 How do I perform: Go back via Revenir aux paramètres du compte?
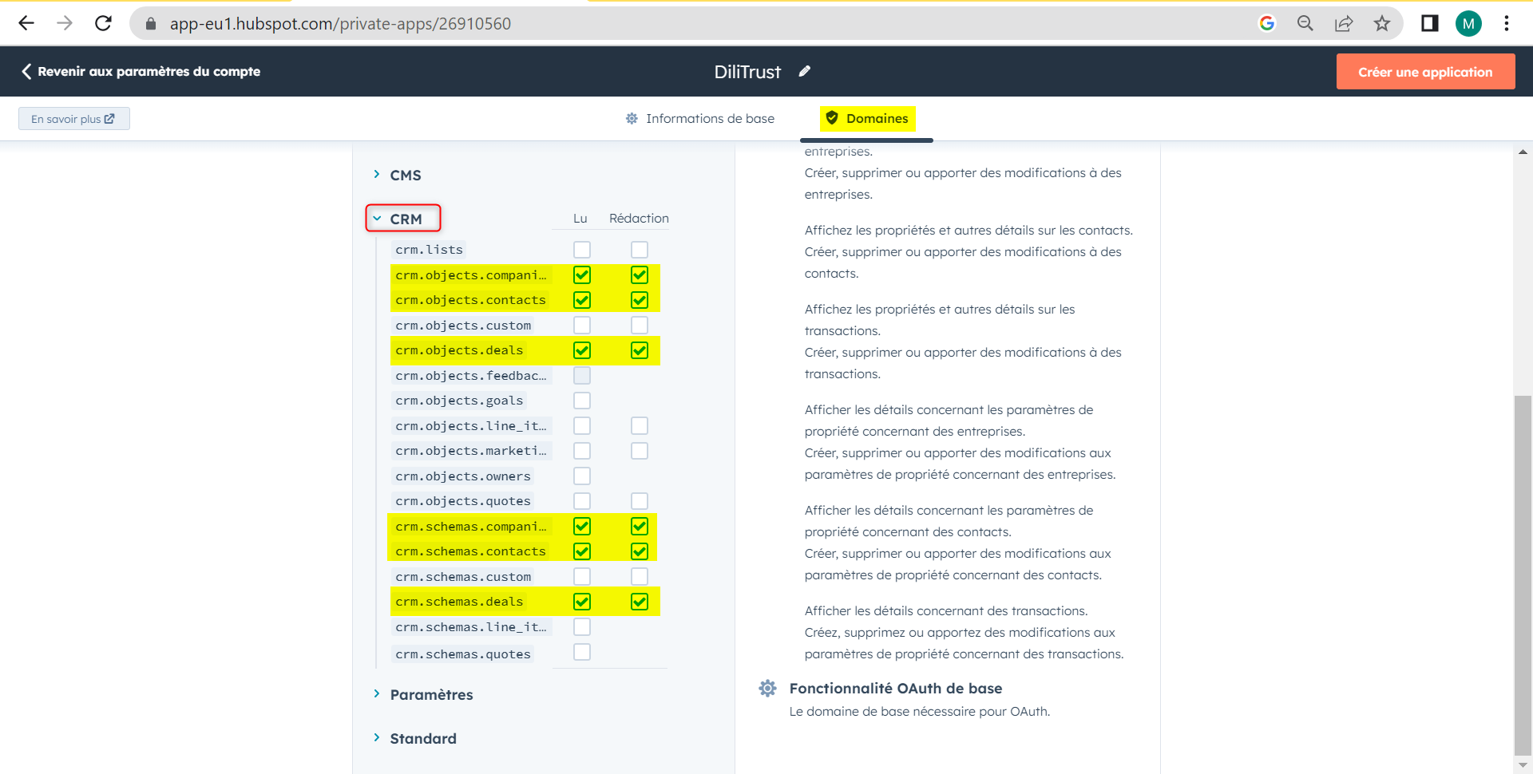click(x=141, y=71)
